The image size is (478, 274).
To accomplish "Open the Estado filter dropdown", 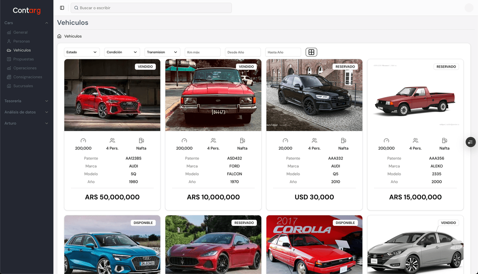I will tap(82, 52).
